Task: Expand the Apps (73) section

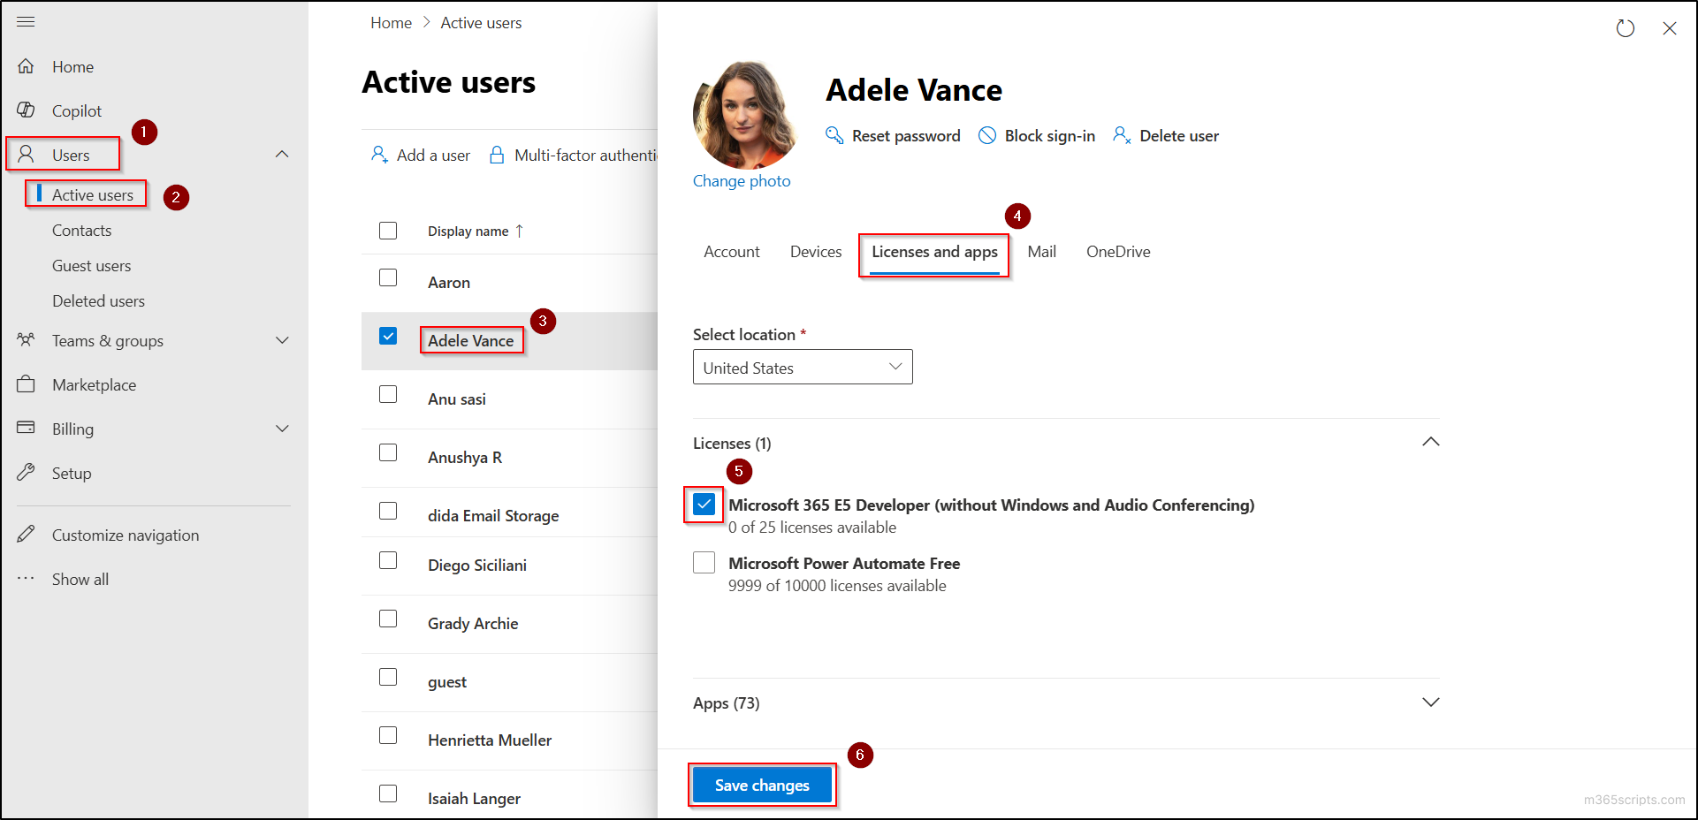Action: 1431,702
